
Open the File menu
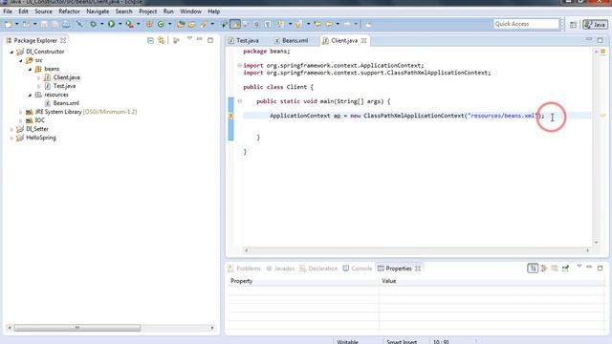(8, 11)
